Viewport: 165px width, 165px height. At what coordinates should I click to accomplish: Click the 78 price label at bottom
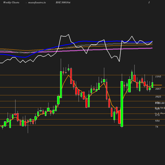[157, 127]
